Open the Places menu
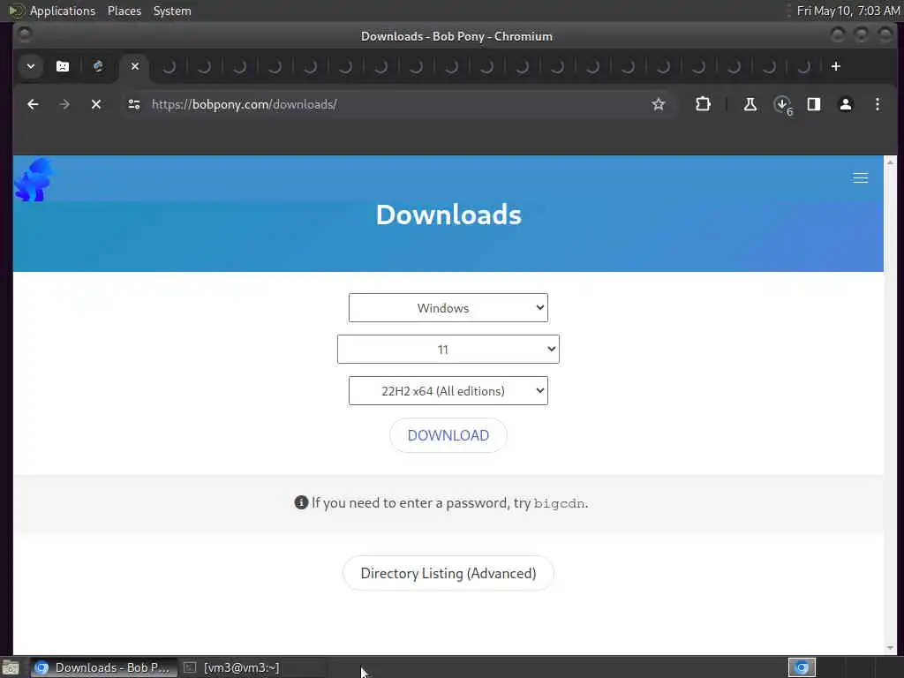Viewport: 904px width, 678px height. pyautogui.click(x=124, y=11)
